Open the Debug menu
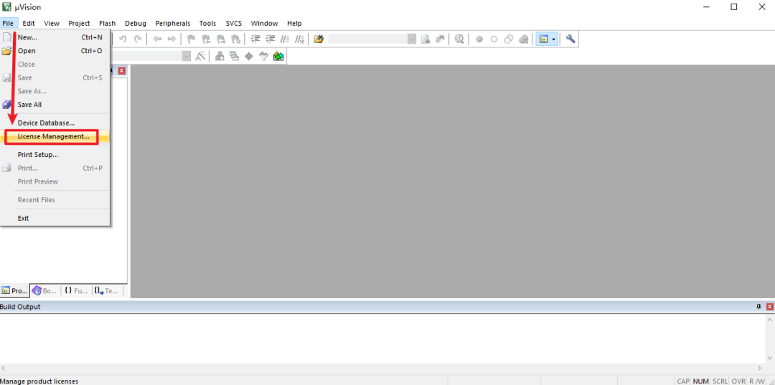 [136, 23]
